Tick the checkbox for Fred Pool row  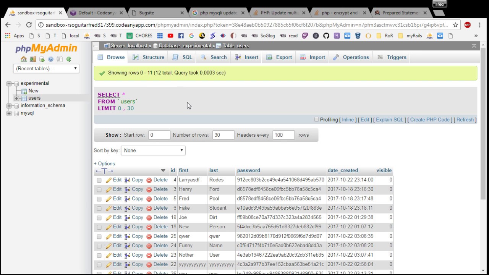(99, 199)
